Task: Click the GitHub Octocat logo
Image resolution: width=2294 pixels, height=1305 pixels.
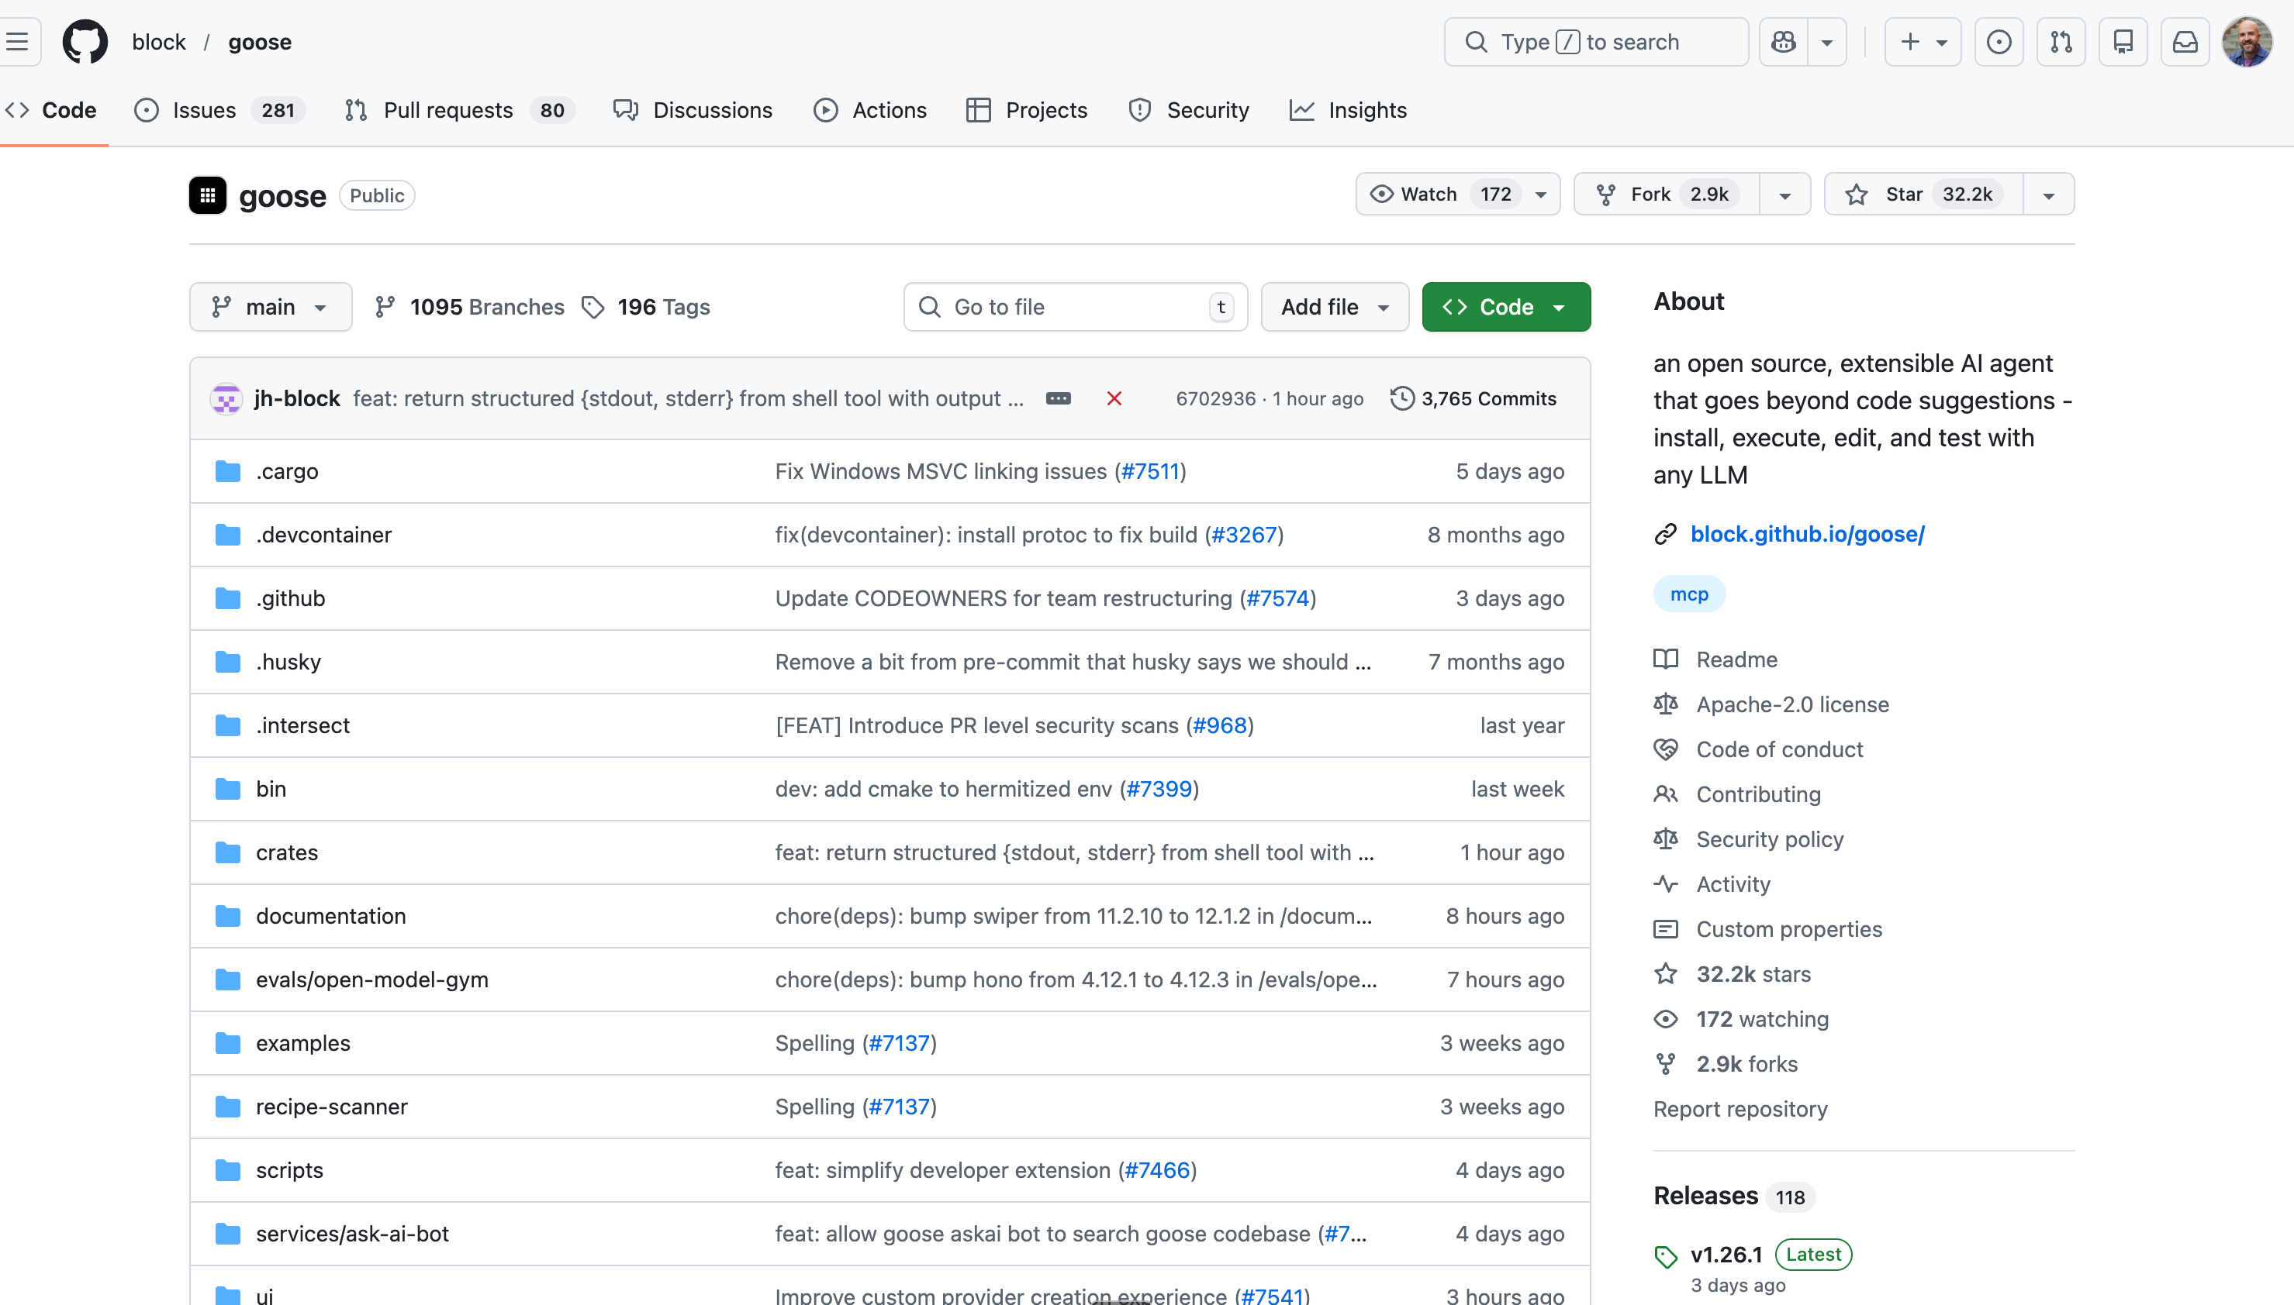Action: [85, 42]
